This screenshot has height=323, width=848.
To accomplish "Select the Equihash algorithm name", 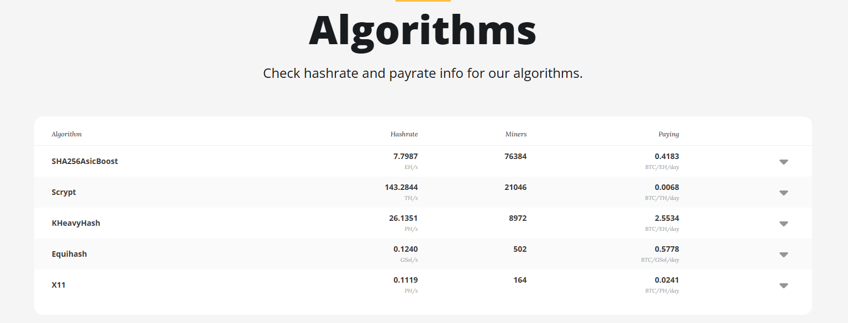I will [69, 254].
